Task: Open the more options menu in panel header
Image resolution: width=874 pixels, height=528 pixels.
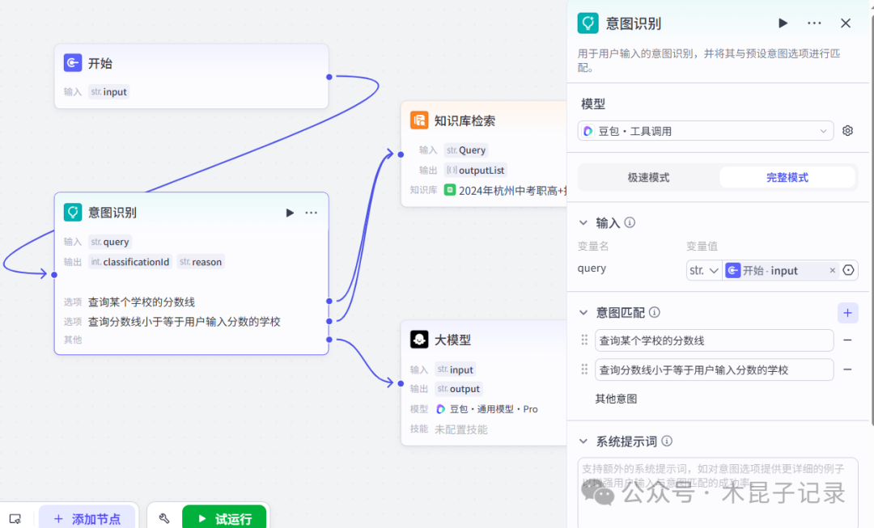Action: pos(814,23)
